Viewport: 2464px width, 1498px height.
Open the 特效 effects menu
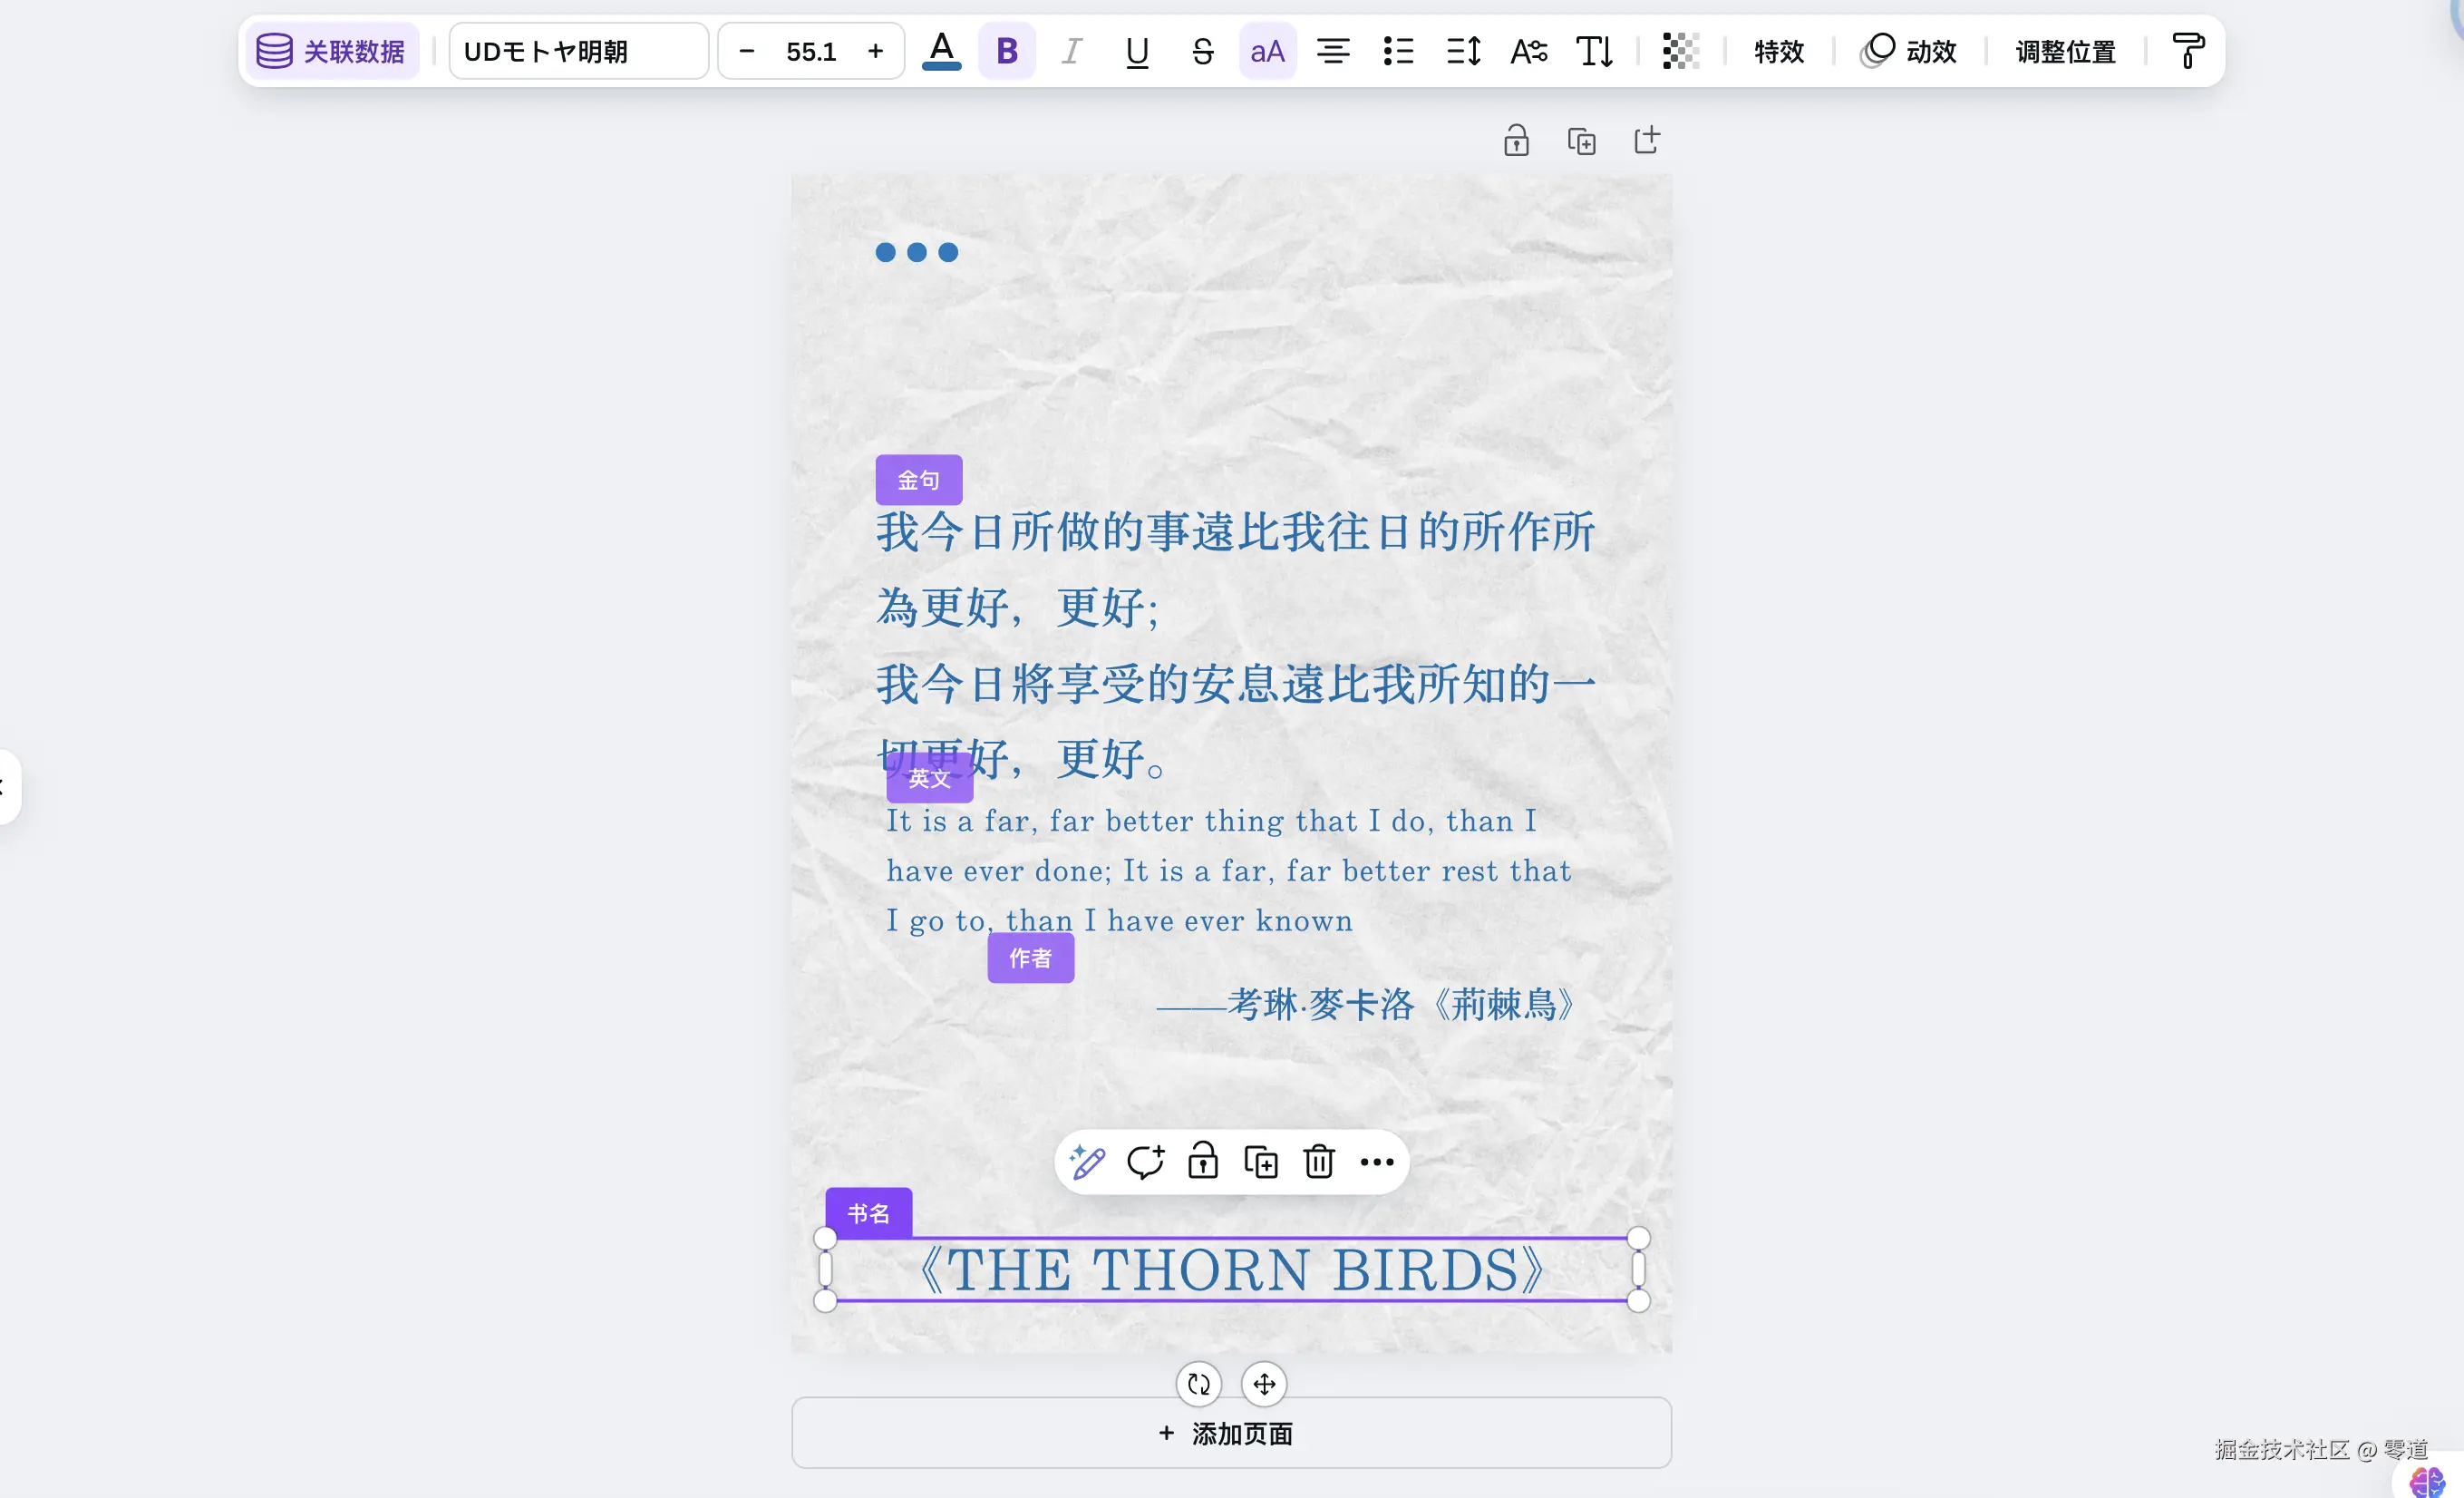[1778, 51]
